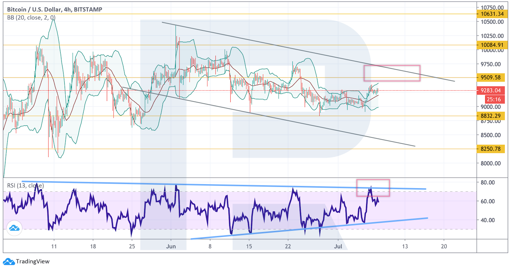The image size is (511, 270).
Task: Click the 8250.78 yellow price label
Action: pyautogui.click(x=490, y=149)
